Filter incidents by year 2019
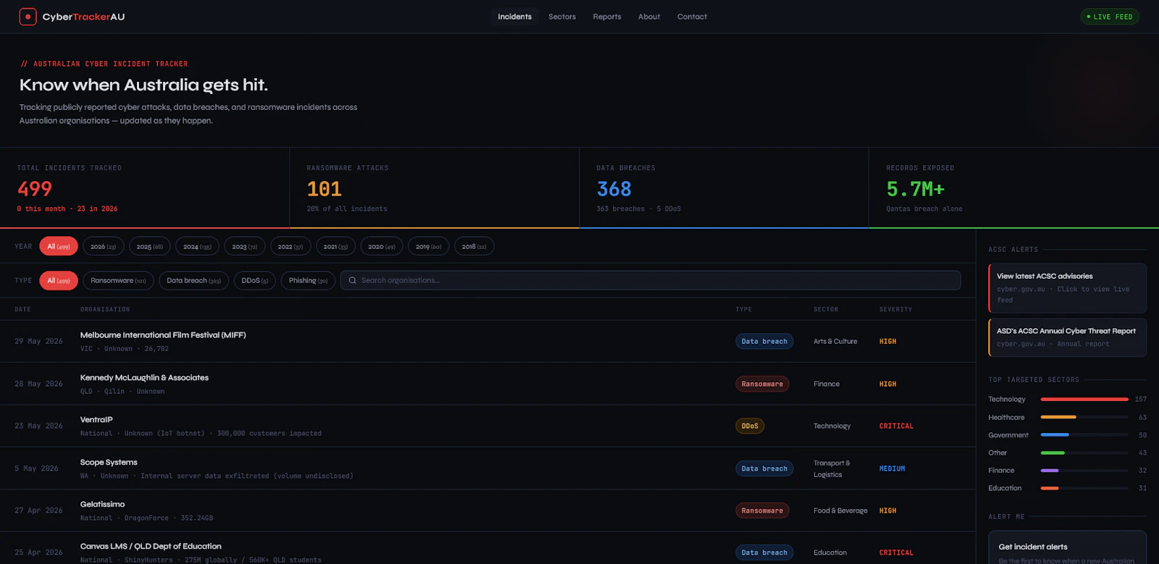The image size is (1159, 564). point(428,247)
